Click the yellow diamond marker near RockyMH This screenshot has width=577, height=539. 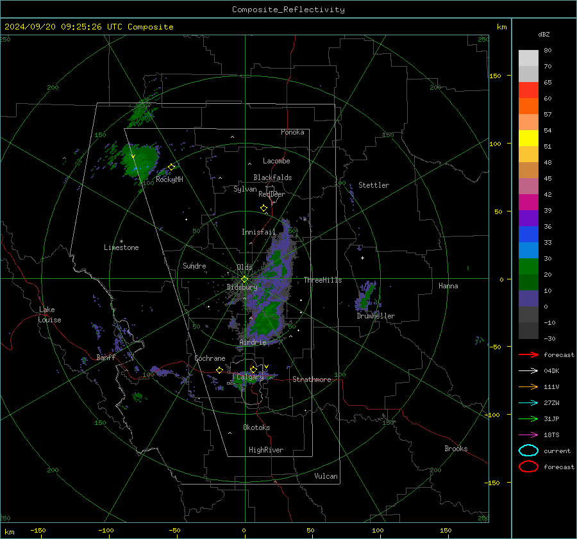tap(171, 167)
